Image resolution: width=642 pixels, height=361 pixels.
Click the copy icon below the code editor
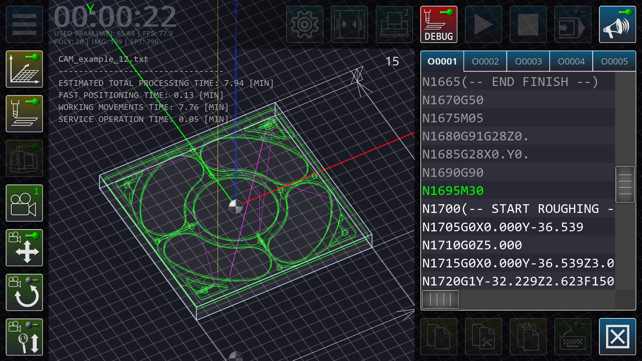tap(439, 337)
